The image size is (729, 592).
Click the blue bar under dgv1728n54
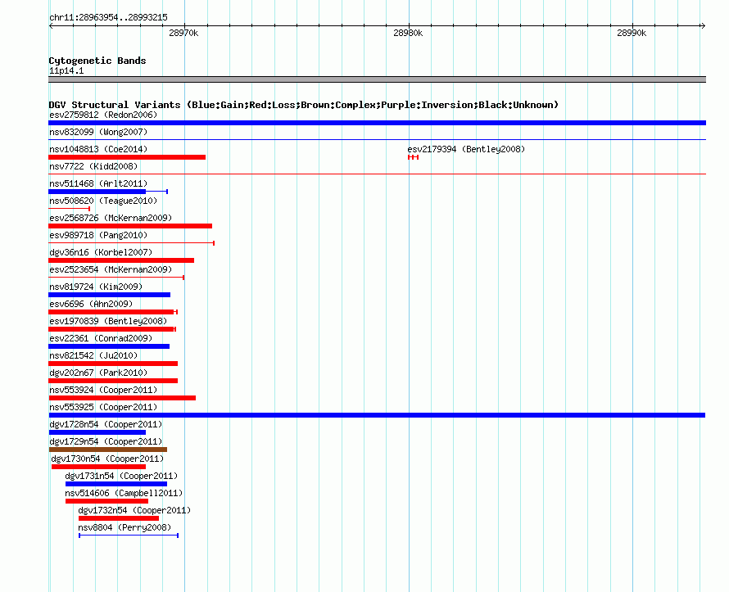(97, 432)
